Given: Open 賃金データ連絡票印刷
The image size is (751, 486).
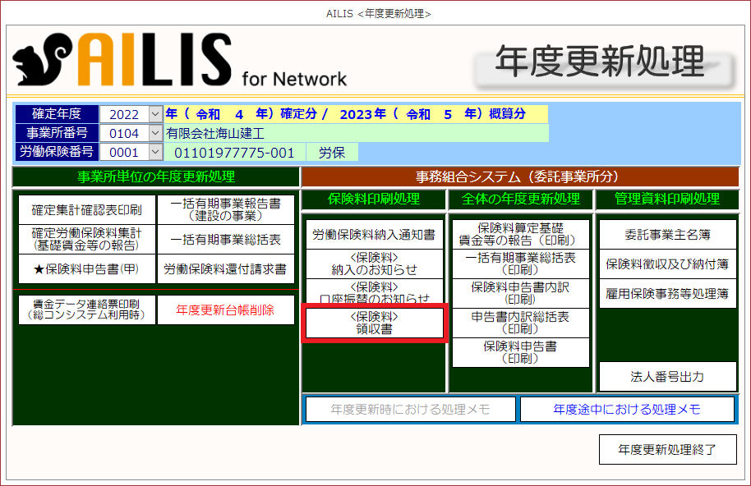Looking at the screenshot, I should coord(86,310).
